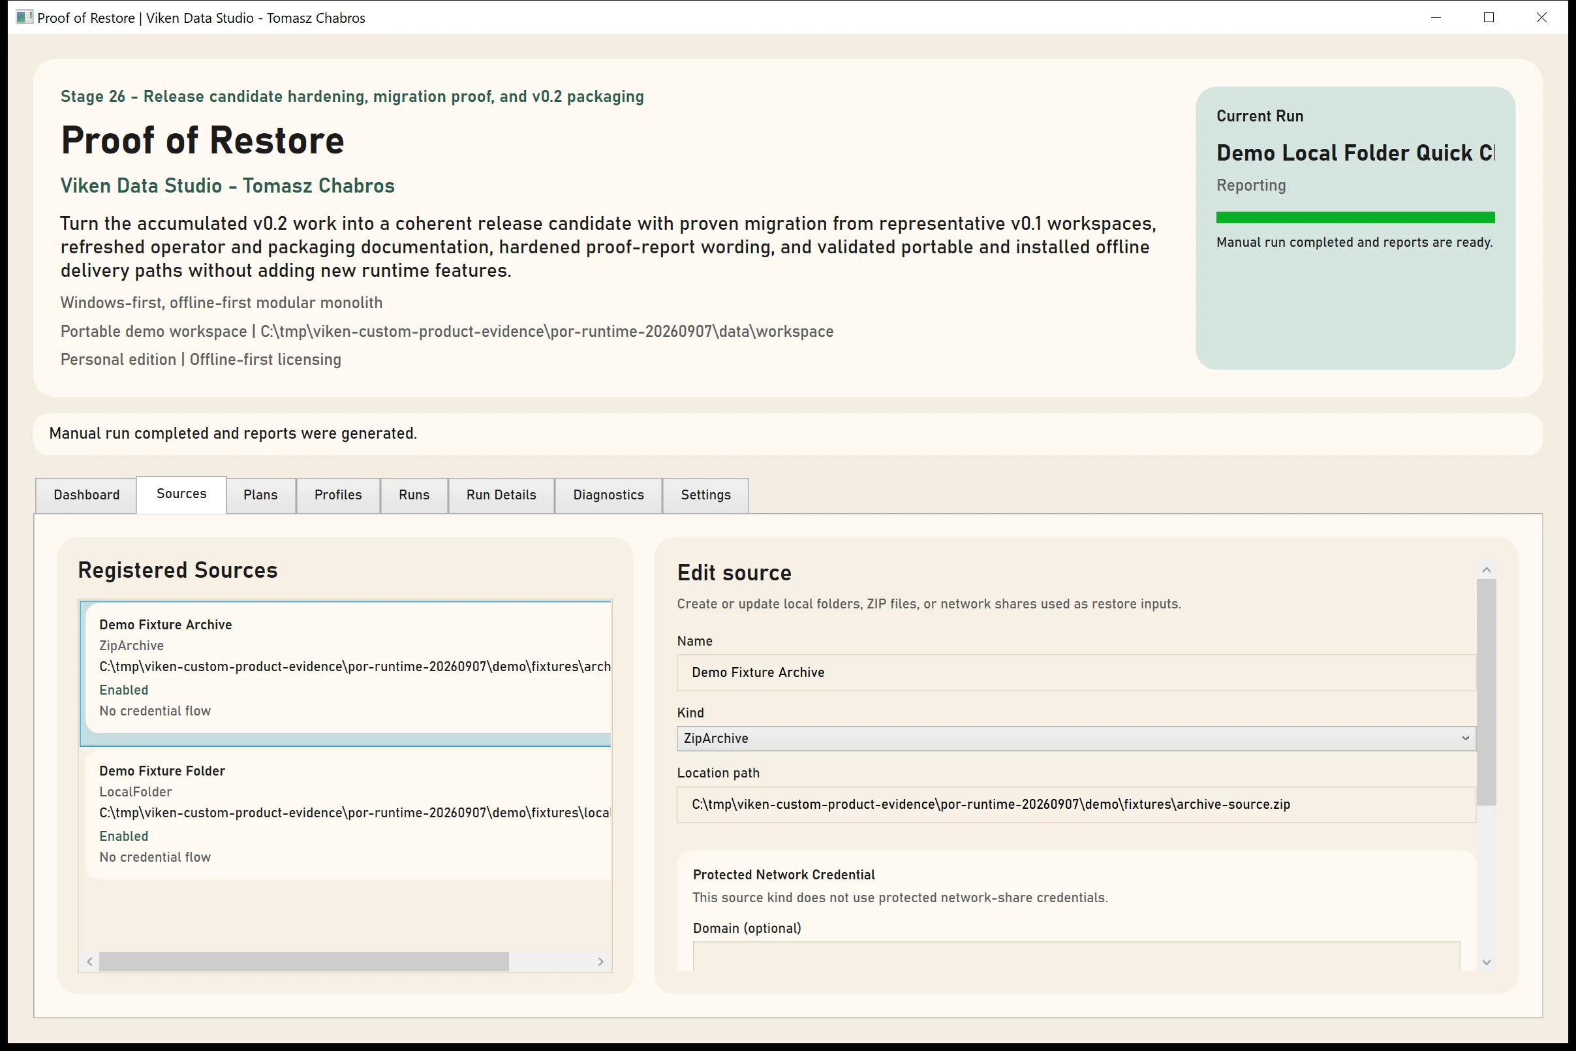The image size is (1576, 1051).
Task: Switch to the Plans tab
Action: pyautogui.click(x=260, y=495)
